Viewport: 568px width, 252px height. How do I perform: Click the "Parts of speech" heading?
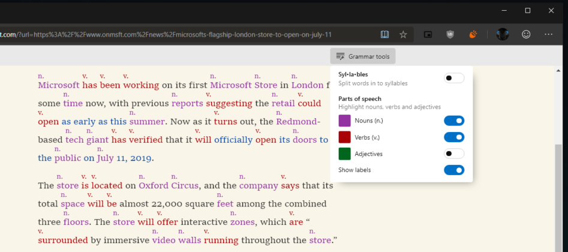coord(360,98)
